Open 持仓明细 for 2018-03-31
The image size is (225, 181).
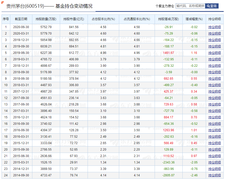[214, 85]
